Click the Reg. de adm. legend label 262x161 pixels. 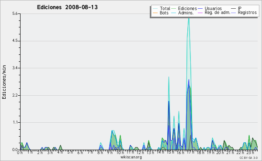217,13
